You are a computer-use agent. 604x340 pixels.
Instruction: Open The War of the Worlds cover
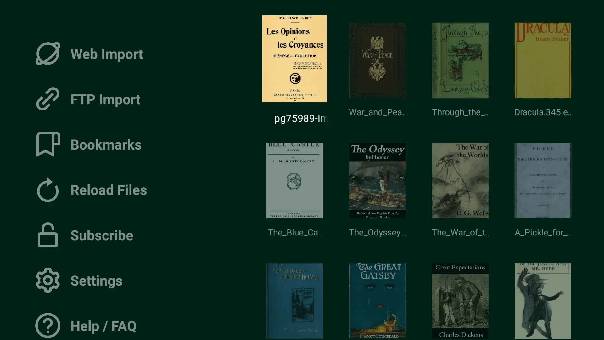tap(460, 181)
